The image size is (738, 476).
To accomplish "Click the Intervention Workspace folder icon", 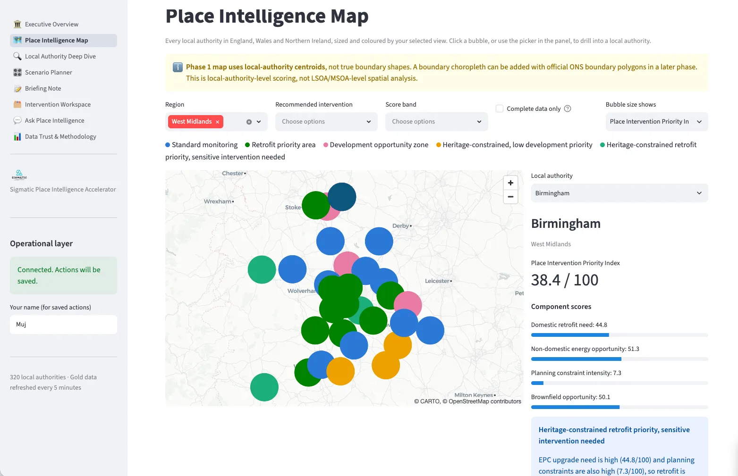I will click(x=17, y=104).
